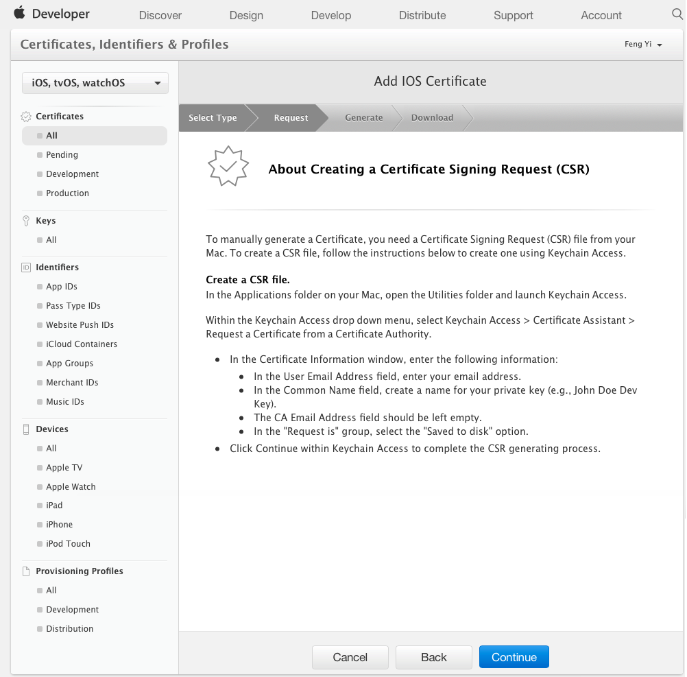Open the iOS, tvOS, watchOS platform dropdown
This screenshot has width=687, height=677.
point(95,83)
